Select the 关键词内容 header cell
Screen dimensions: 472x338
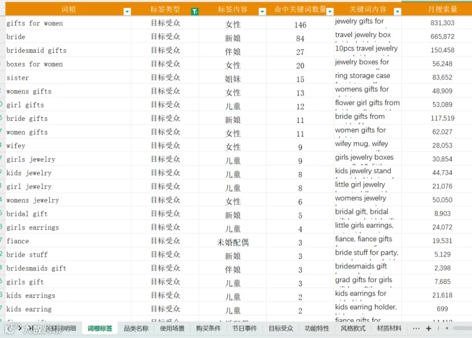[x=368, y=9]
